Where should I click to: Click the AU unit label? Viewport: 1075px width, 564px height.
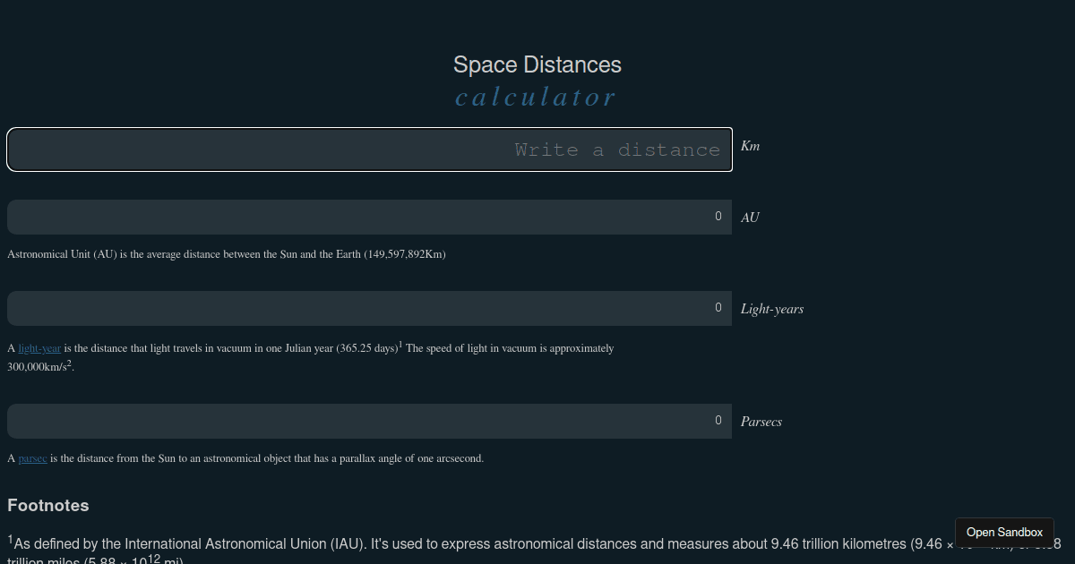tap(749, 218)
